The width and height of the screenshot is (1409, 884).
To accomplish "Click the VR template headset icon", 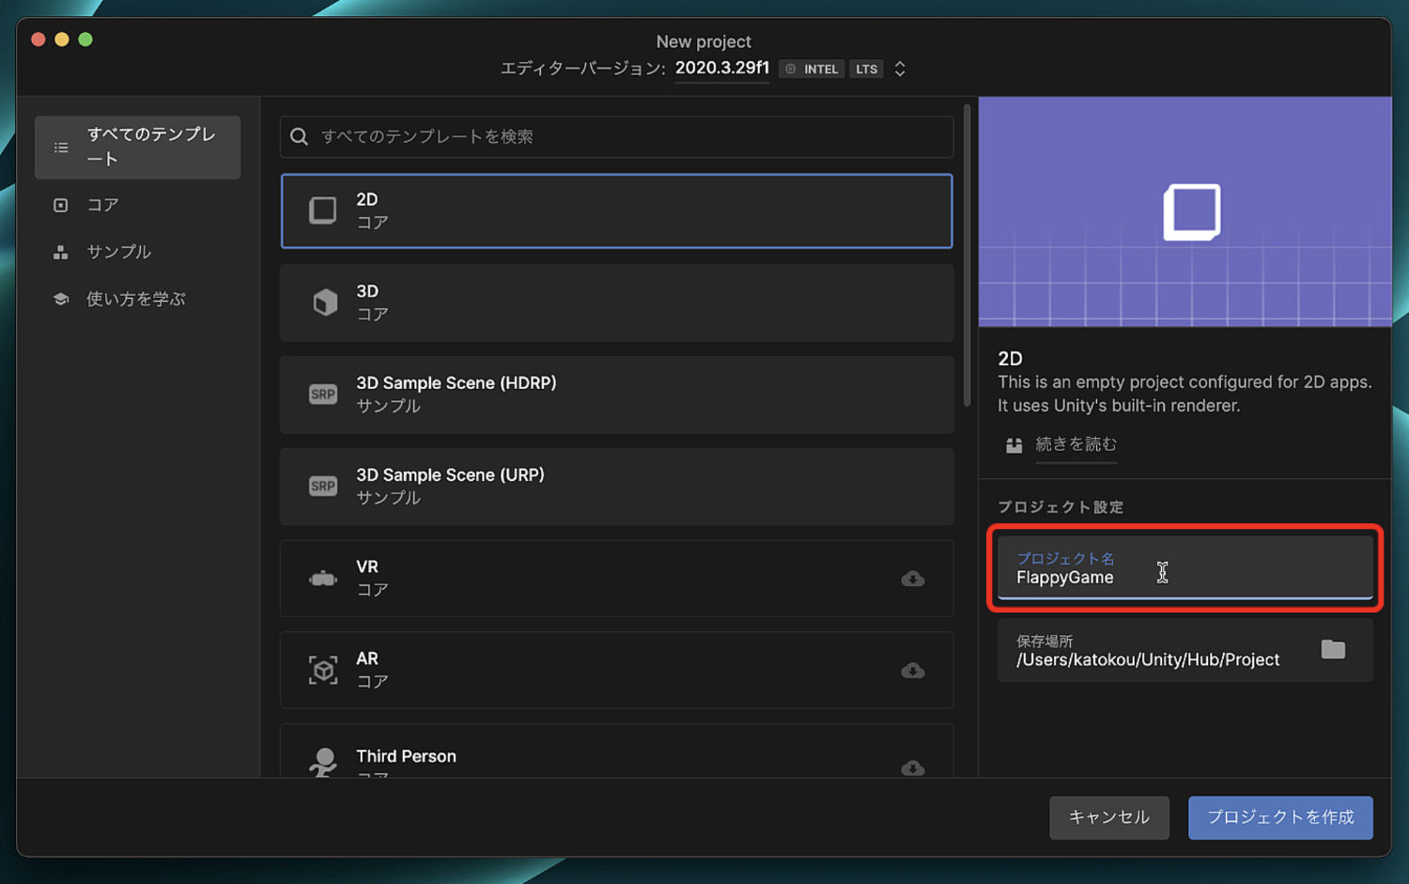I will point(323,579).
